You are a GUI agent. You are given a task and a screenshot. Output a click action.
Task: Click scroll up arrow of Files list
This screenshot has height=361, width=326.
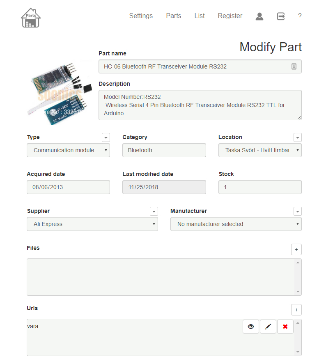[x=298, y=263]
